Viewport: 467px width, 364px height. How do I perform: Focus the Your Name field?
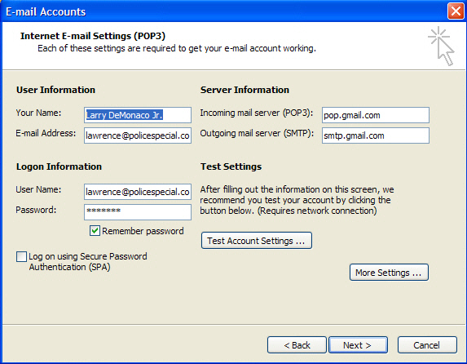(138, 115)
